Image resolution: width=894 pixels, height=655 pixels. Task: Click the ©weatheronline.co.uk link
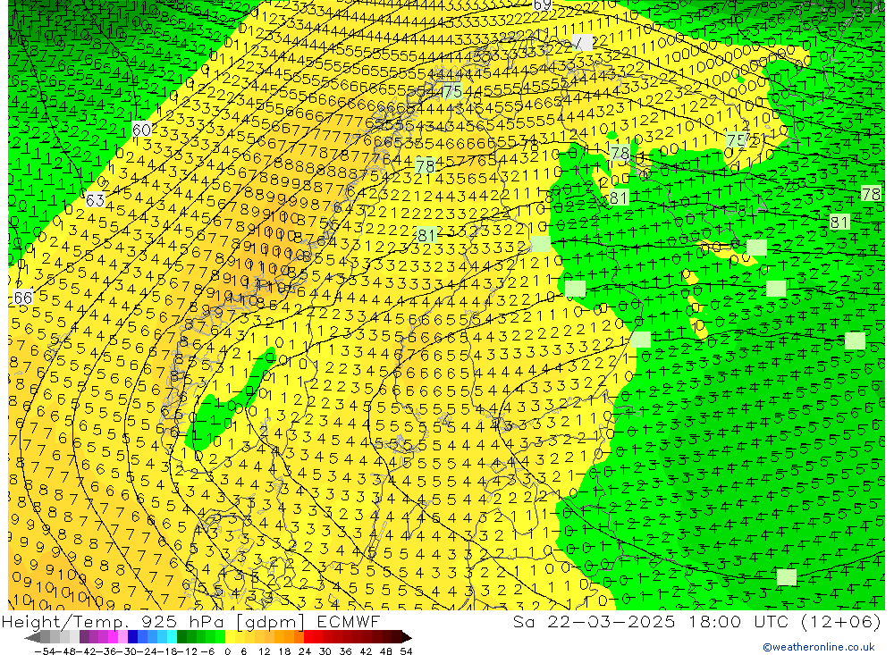(x=818, y=647)
